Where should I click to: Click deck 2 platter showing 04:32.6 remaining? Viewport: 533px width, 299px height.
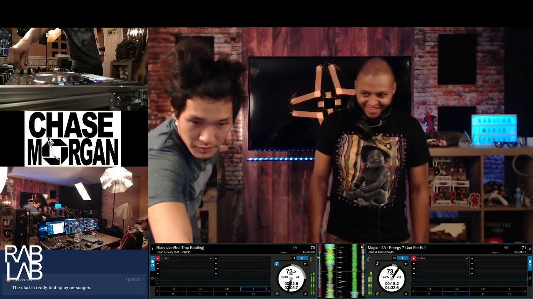(x=392, y=279)
